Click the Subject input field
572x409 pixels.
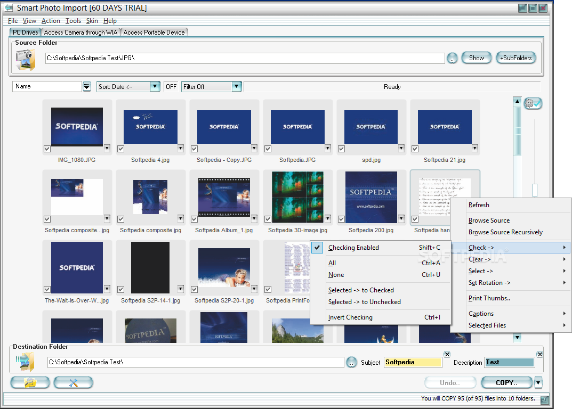tap(413, 362)
